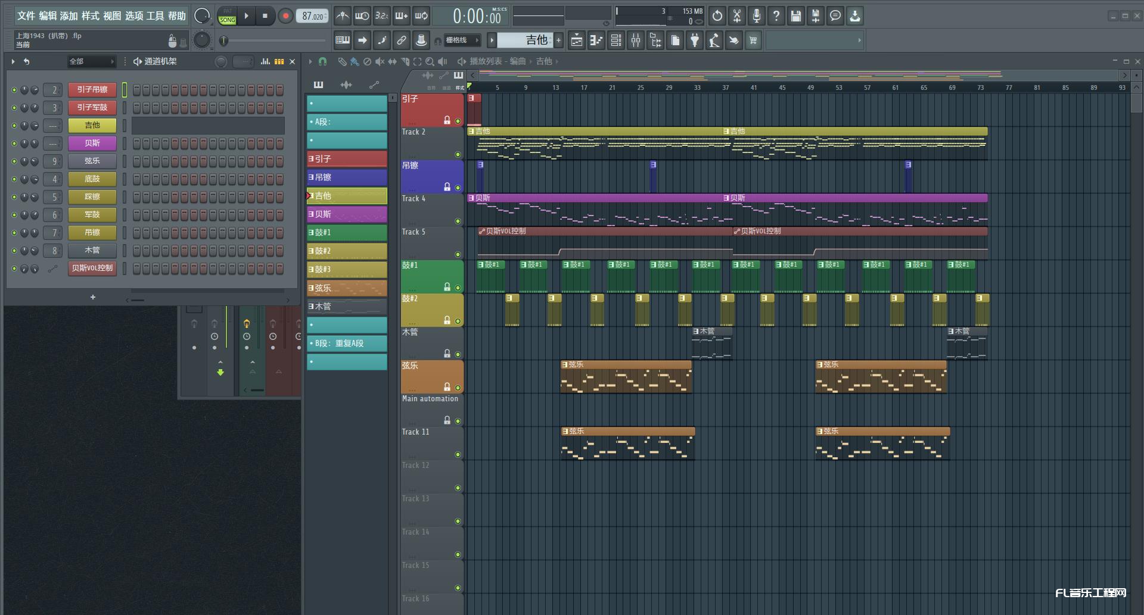This screenshot has width=1144, height=615.
Task: Open the browser view icon
Action: [655, 40]
